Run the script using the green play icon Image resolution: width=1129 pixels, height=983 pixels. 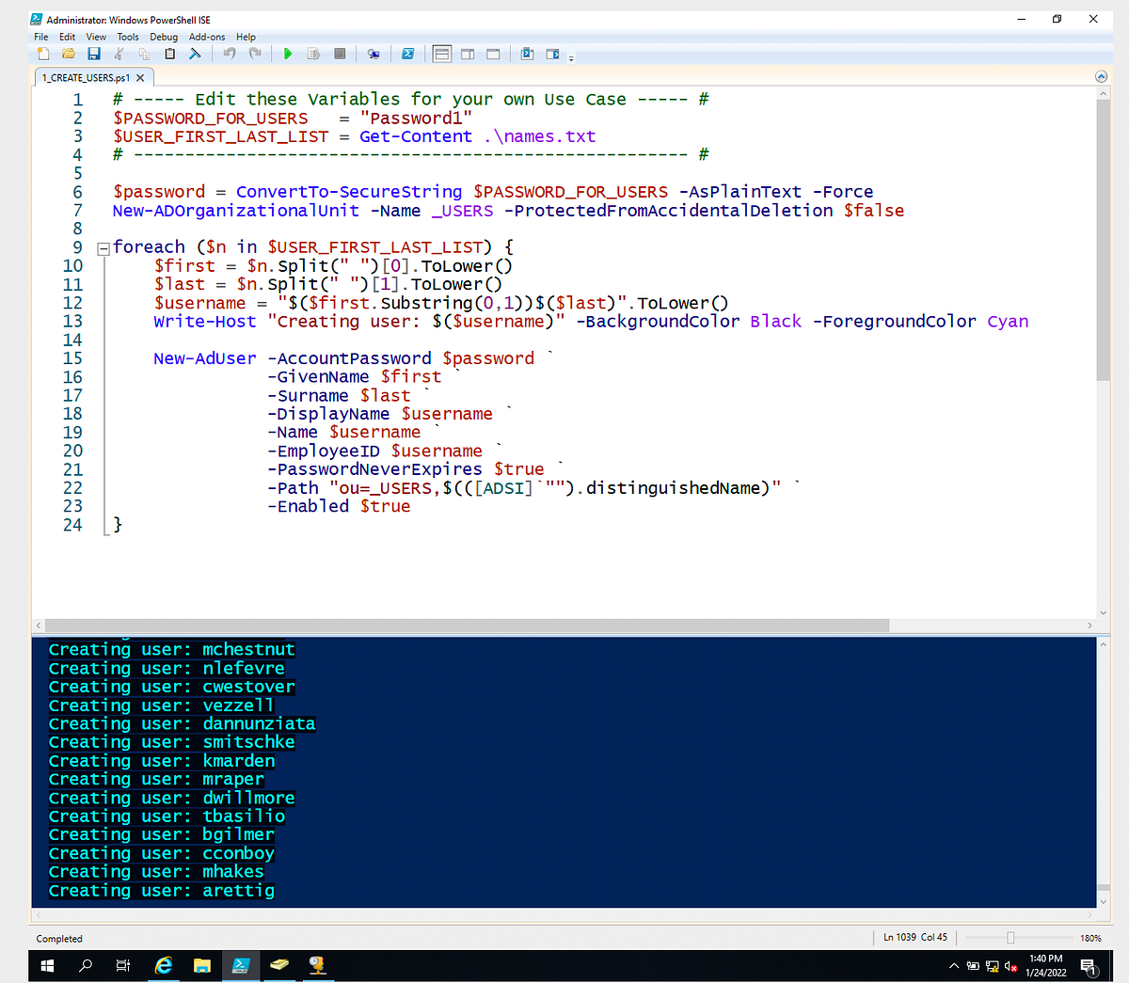(x=287, y=54)
